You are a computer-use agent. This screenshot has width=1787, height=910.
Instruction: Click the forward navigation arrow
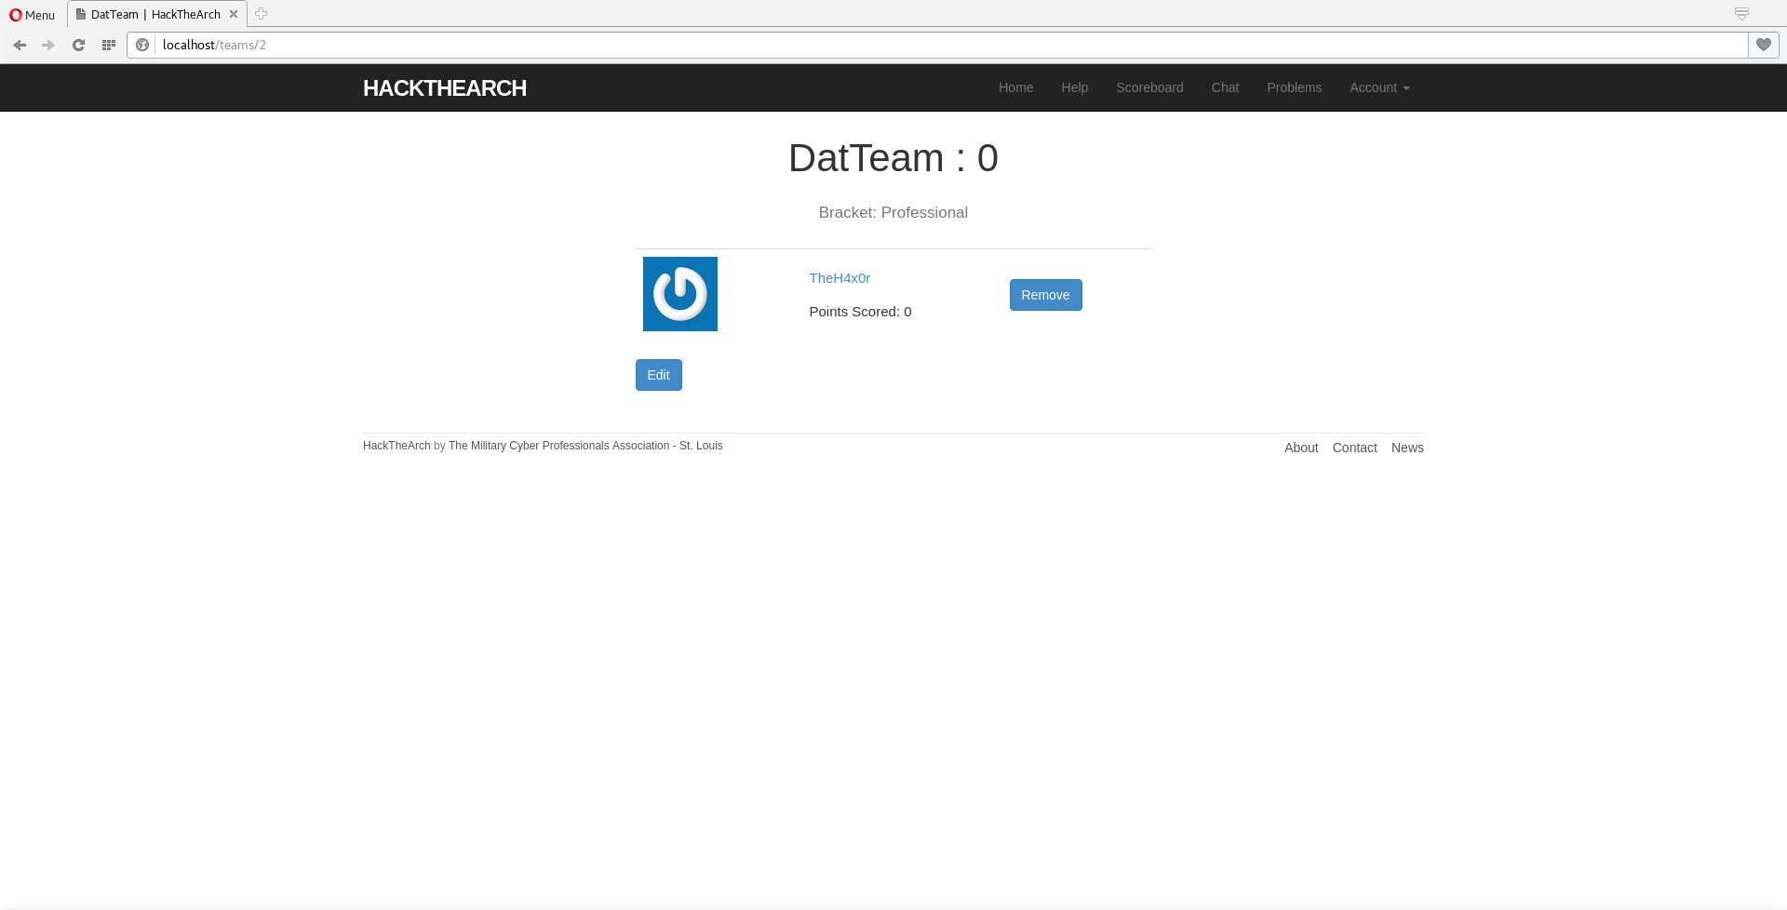[x=48, y=45]
